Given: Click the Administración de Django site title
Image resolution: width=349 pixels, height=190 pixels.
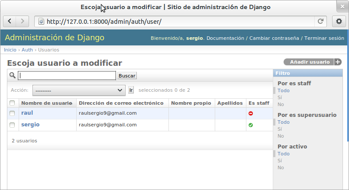Looking at the screenshot, I should 55,38.
